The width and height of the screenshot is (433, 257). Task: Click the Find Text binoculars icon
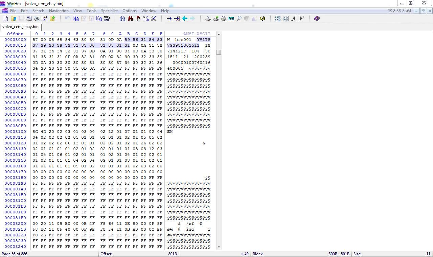tap(122, 19)
